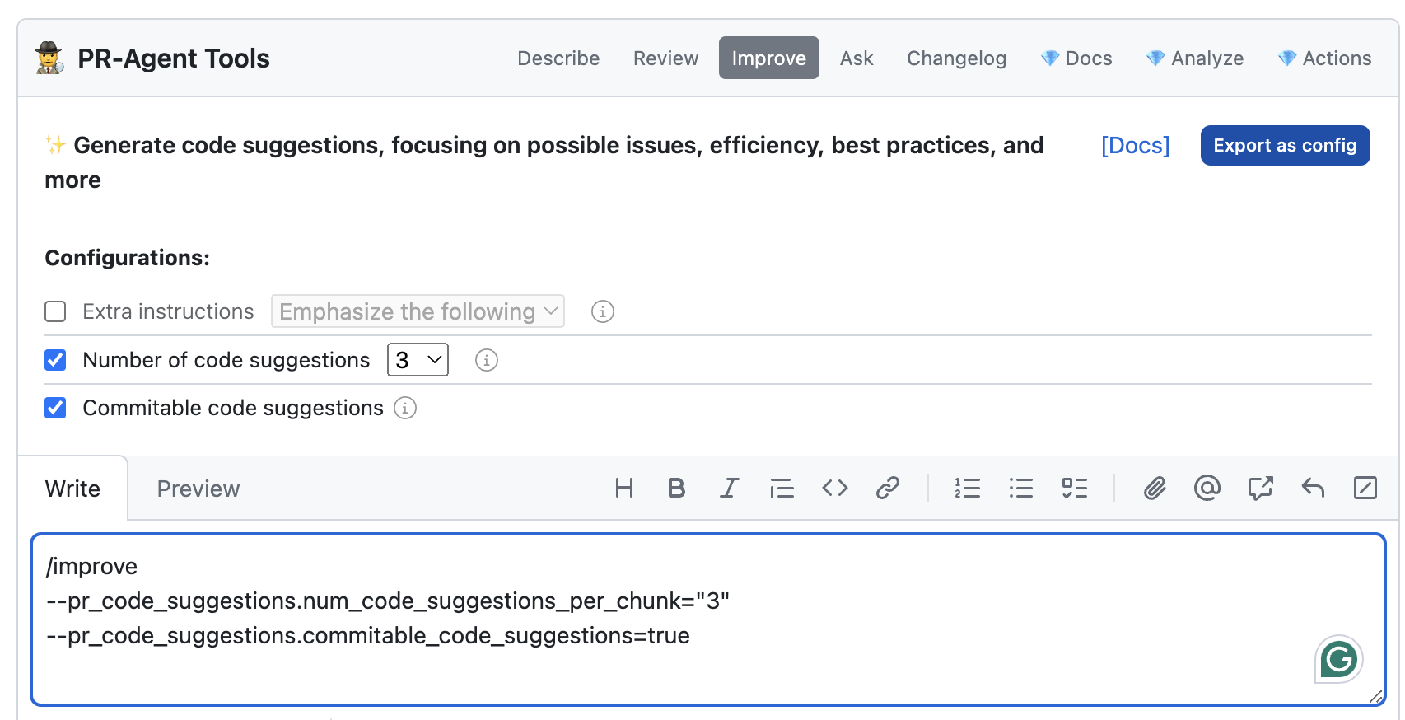Open the Describe tool tab
This screenshot has height=720, width=1405.
point(558,58)
